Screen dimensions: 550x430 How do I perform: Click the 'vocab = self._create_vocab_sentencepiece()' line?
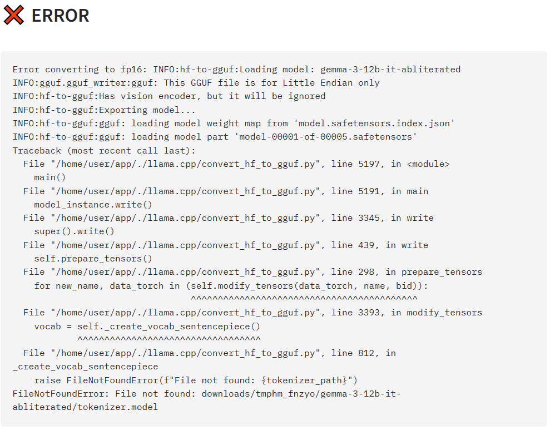click(x=147, y=327)
